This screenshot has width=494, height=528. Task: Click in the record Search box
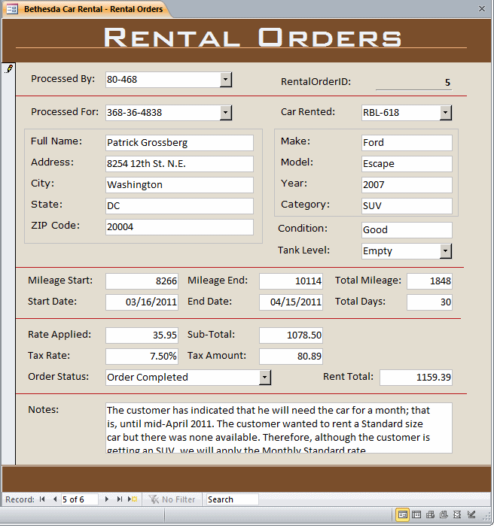pos(232,499)
